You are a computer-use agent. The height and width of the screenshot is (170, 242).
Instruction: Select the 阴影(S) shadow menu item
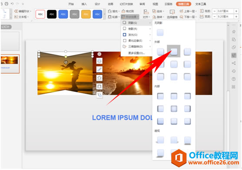136,23
